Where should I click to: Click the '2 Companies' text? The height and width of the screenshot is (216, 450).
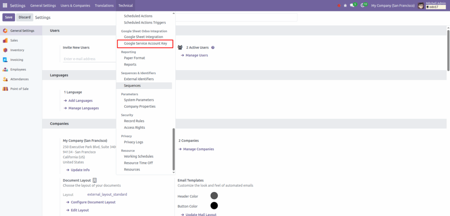[189, 141]
